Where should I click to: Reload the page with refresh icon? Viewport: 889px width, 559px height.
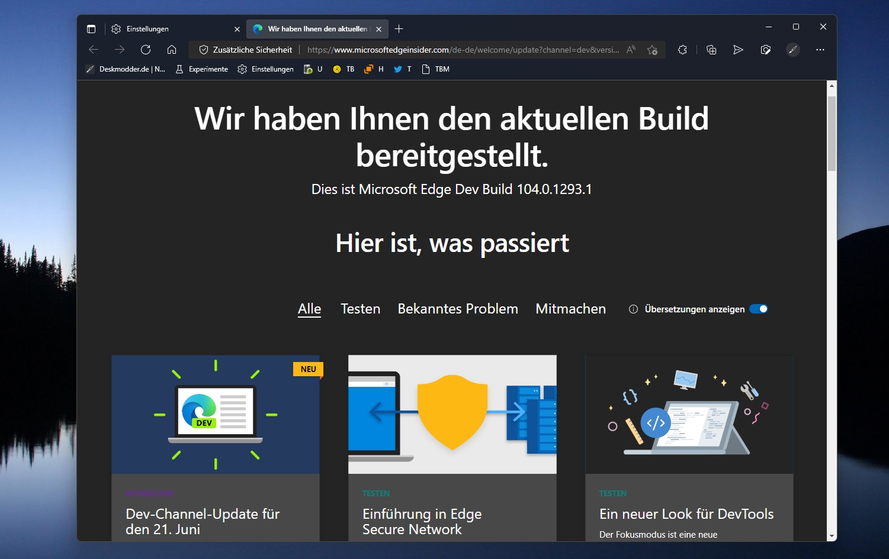(146, 50)
